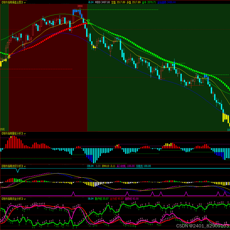Click the yellow 多 long signal marker
The image size is (230, 230).
click(9, 56)
